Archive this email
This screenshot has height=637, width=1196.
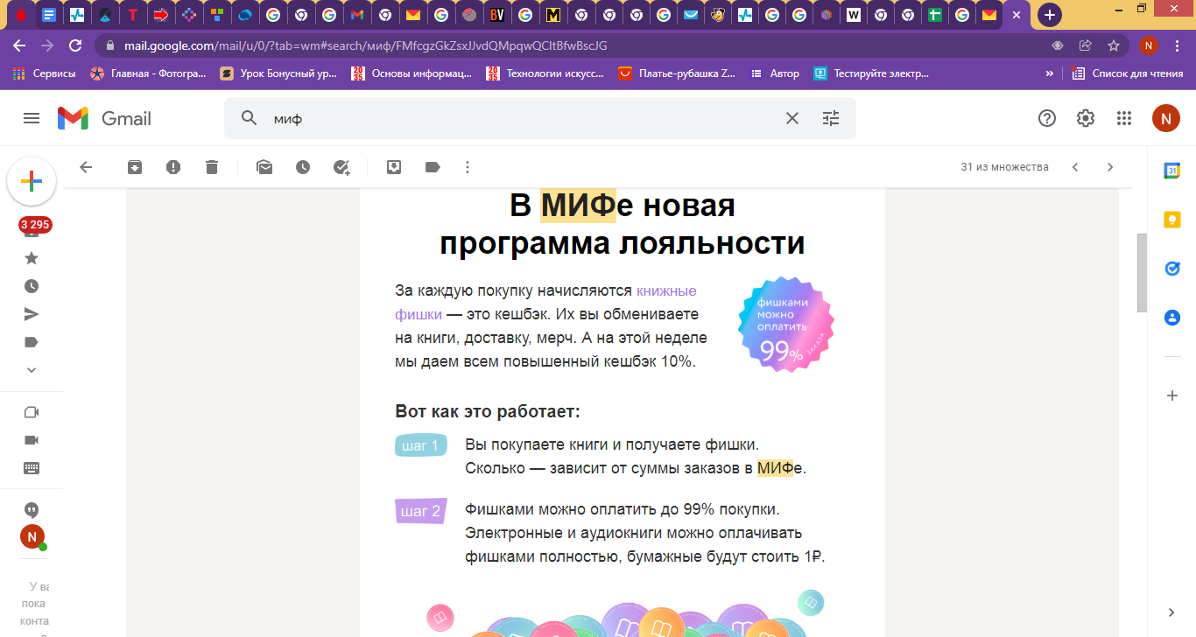pyautogui.click(x=135, y=167)
